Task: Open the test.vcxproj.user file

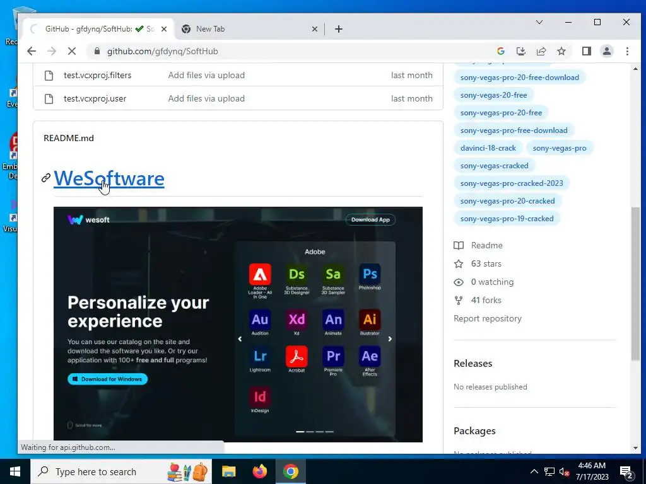Action: point(95,99)
